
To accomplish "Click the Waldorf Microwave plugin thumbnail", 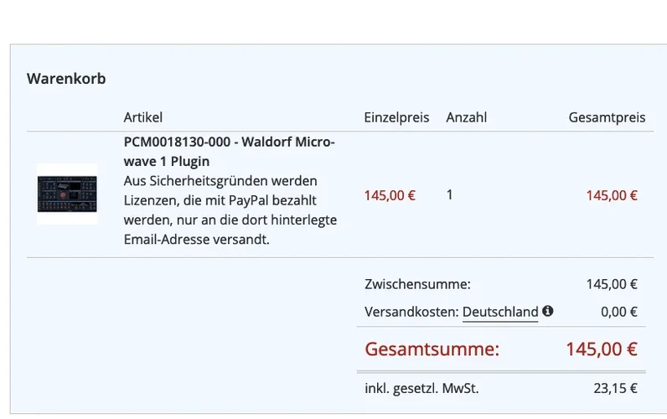I will pyautogui.click(x=67, y=194).
